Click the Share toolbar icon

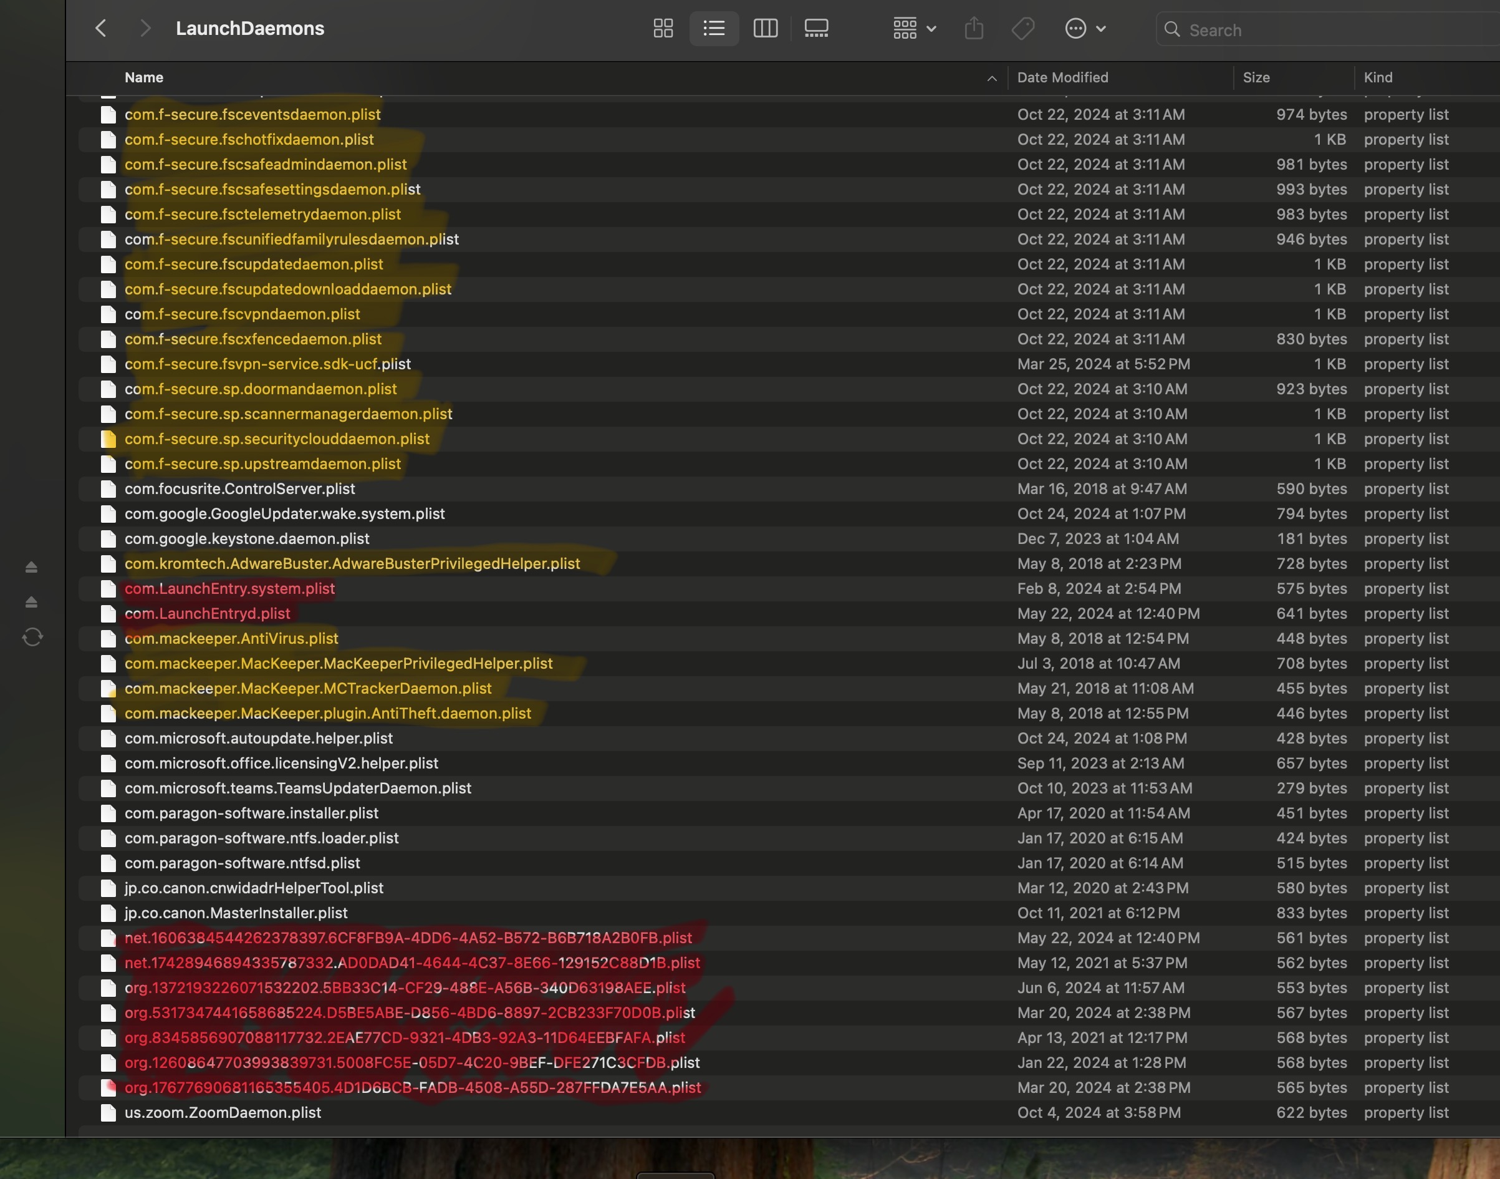(974, 28)
